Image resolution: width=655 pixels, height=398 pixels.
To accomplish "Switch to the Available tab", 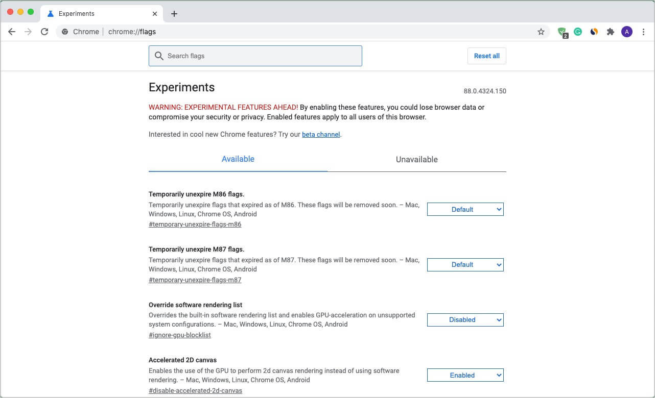I will [238, 159].
